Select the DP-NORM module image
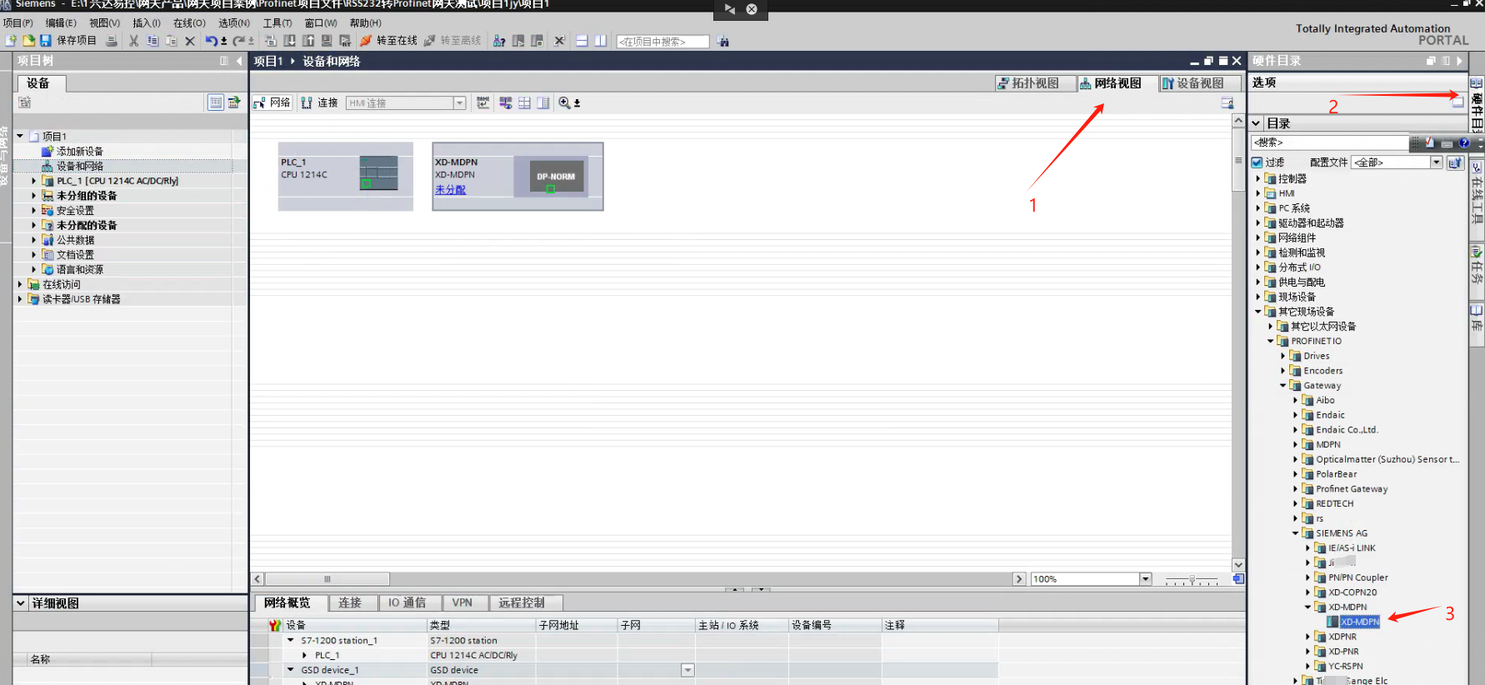The width and height of the screenshot is (1485, 685). [555, 177]
